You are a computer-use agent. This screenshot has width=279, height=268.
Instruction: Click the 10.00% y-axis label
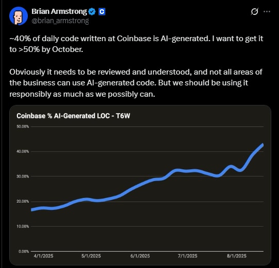click(23, 226)
